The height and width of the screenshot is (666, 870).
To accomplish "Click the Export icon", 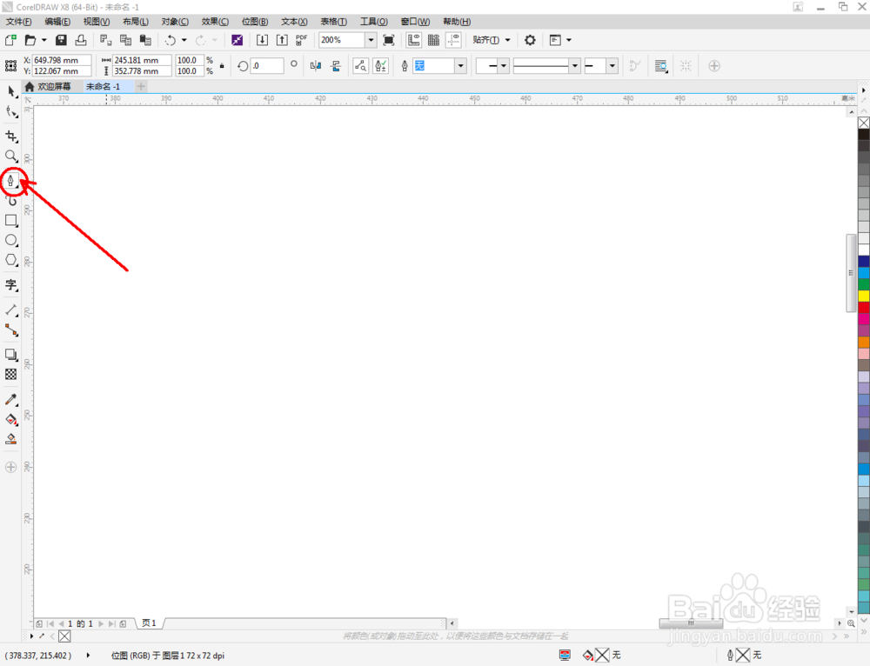I will click(x=282, y=40).
